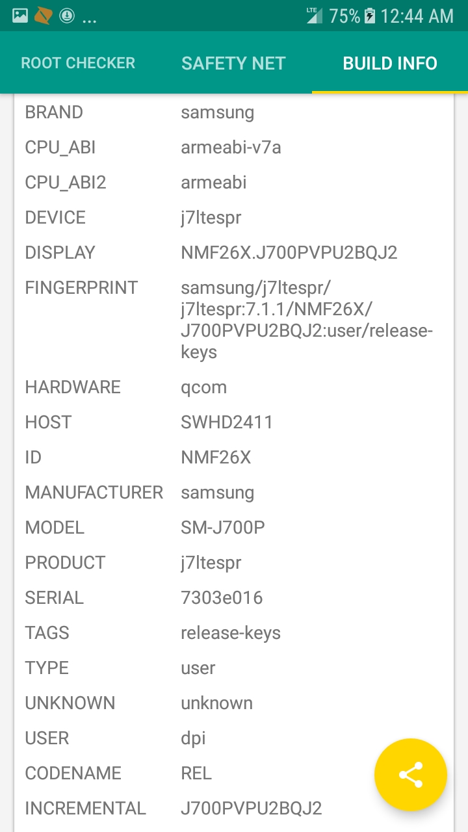Tap the orange app notification icon

click(x=43, y=16)
